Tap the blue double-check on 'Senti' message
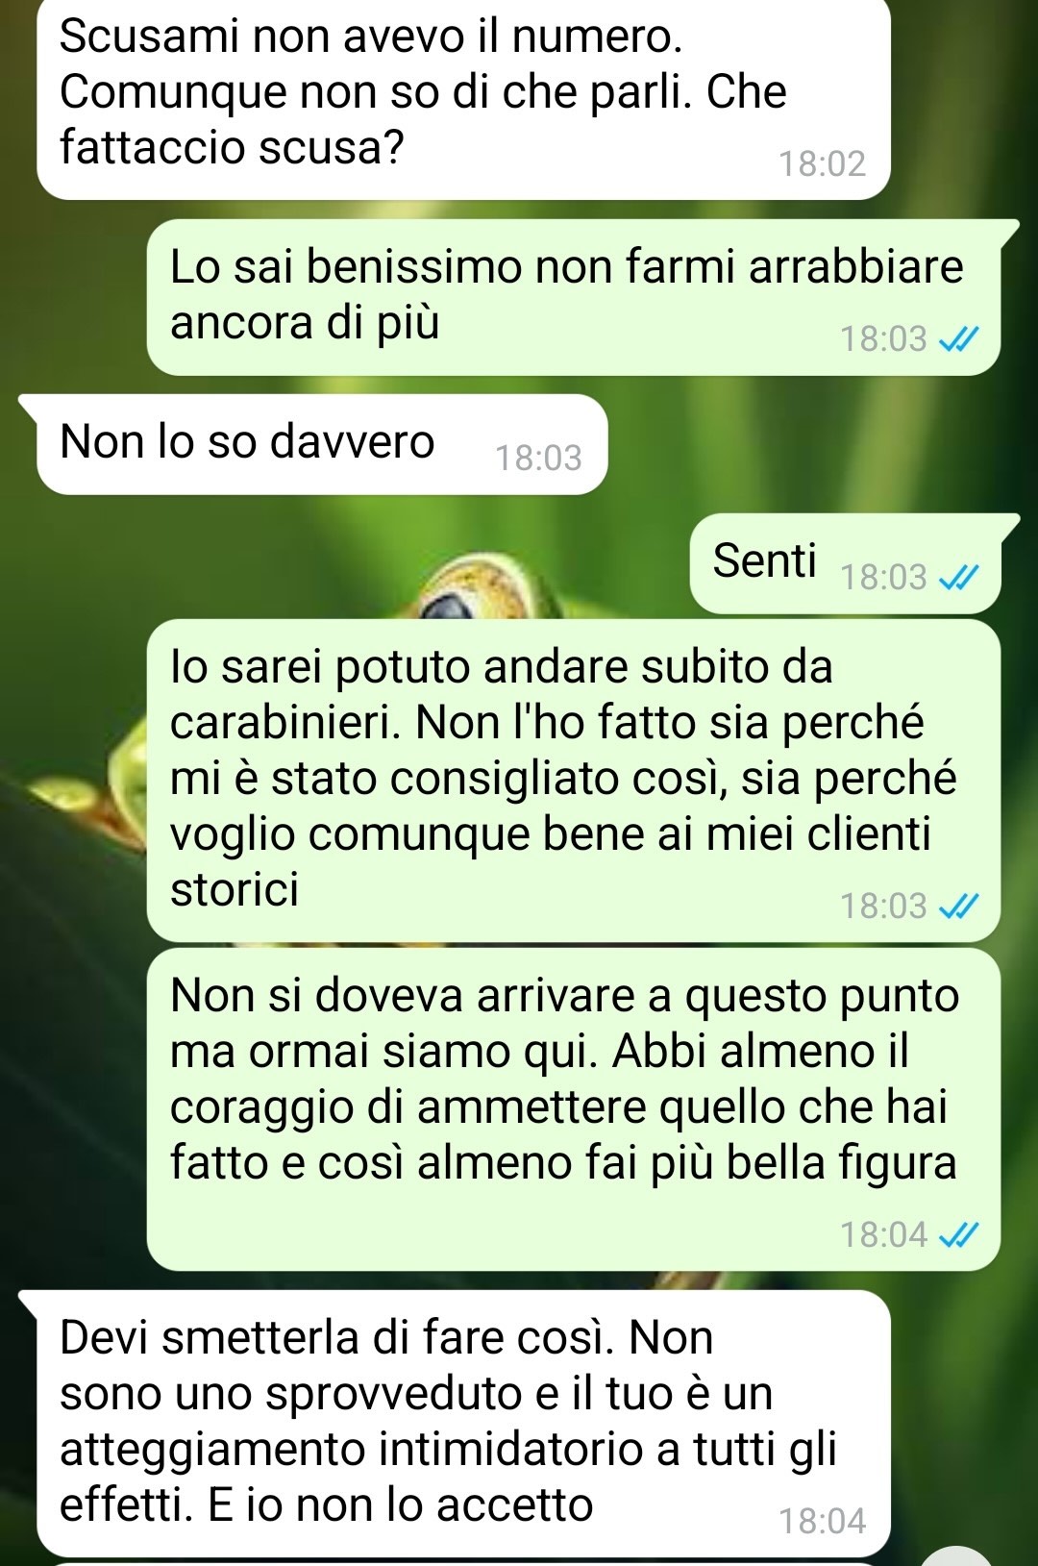1038x1566 pixels. [958, 578]
